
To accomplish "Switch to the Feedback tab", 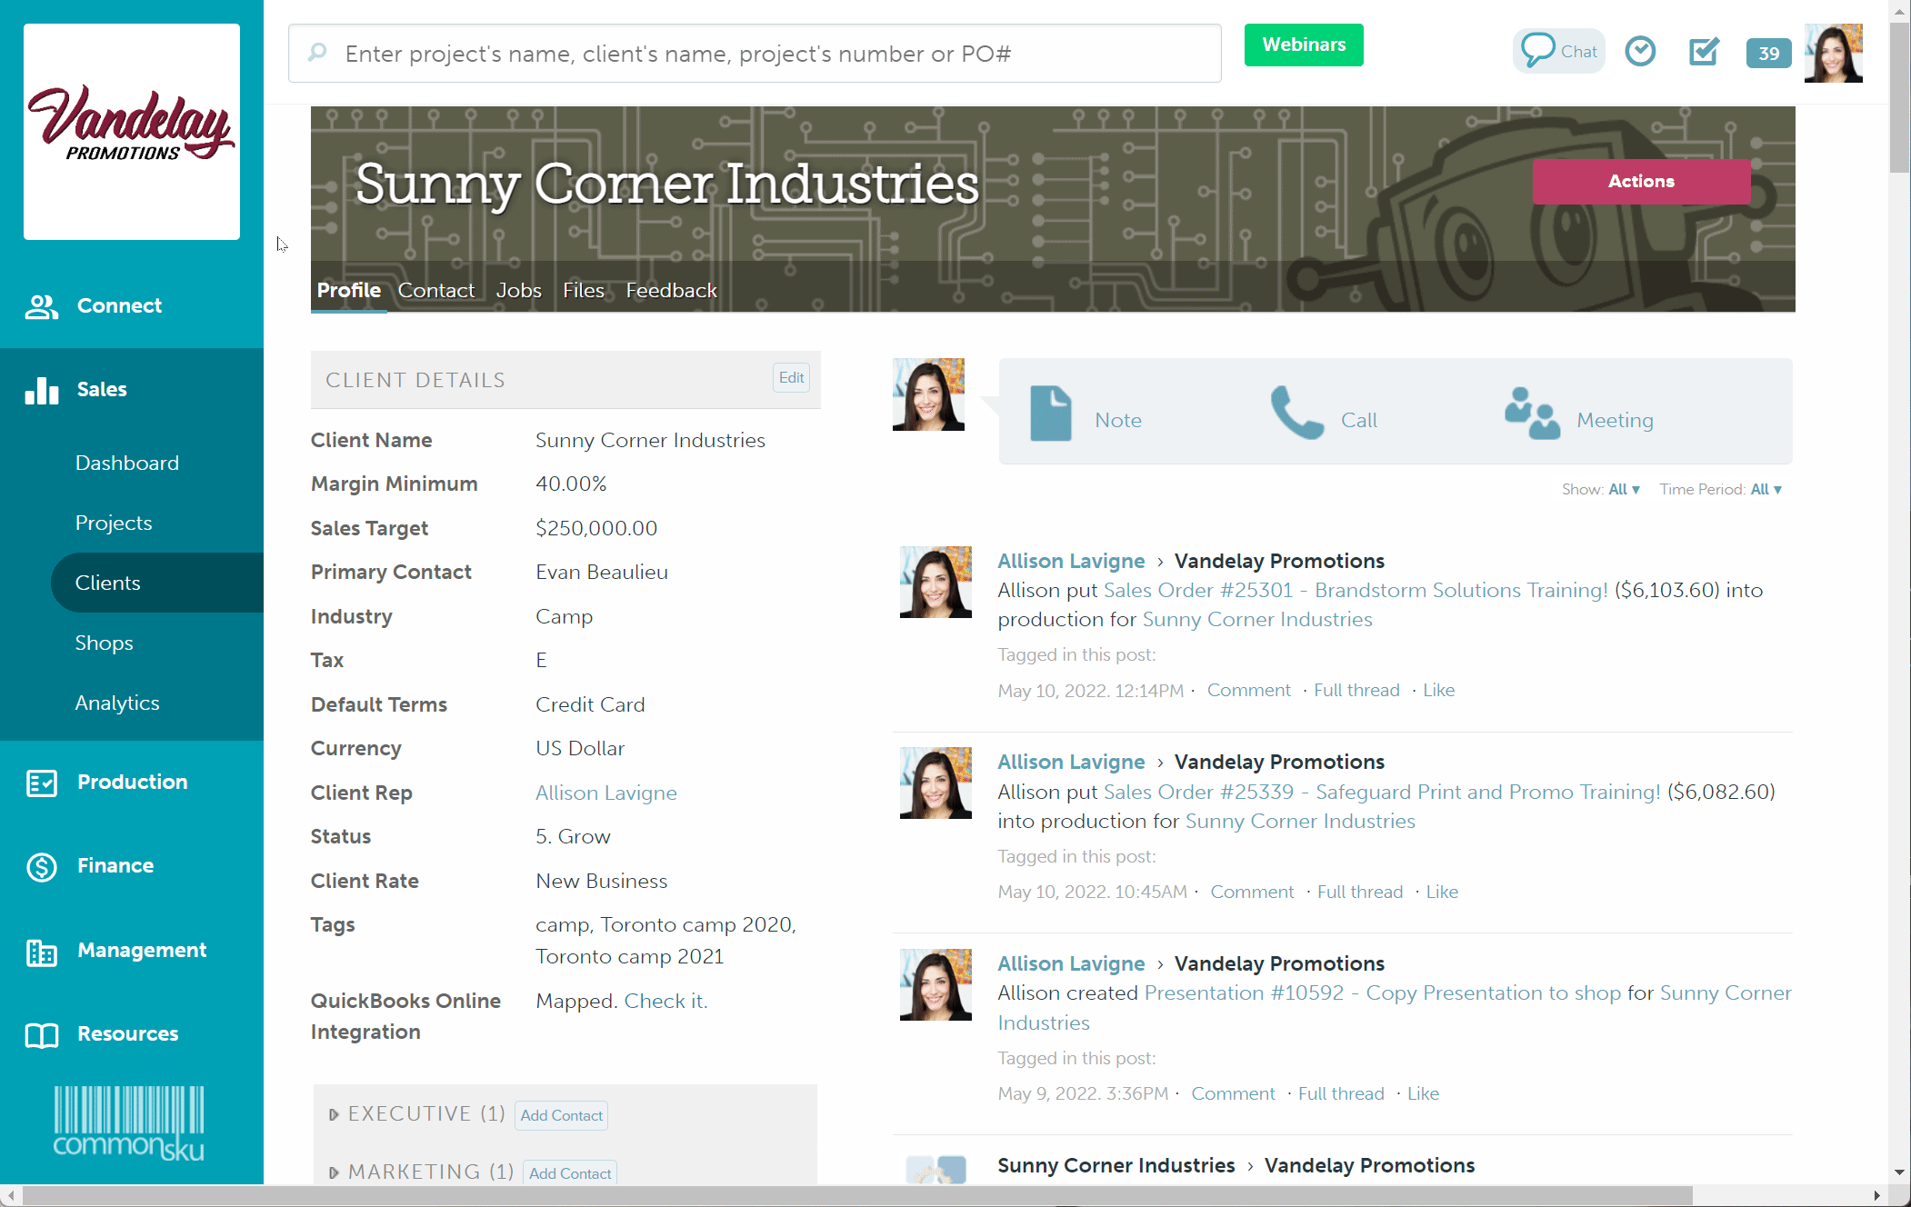I will pos(670,290).
